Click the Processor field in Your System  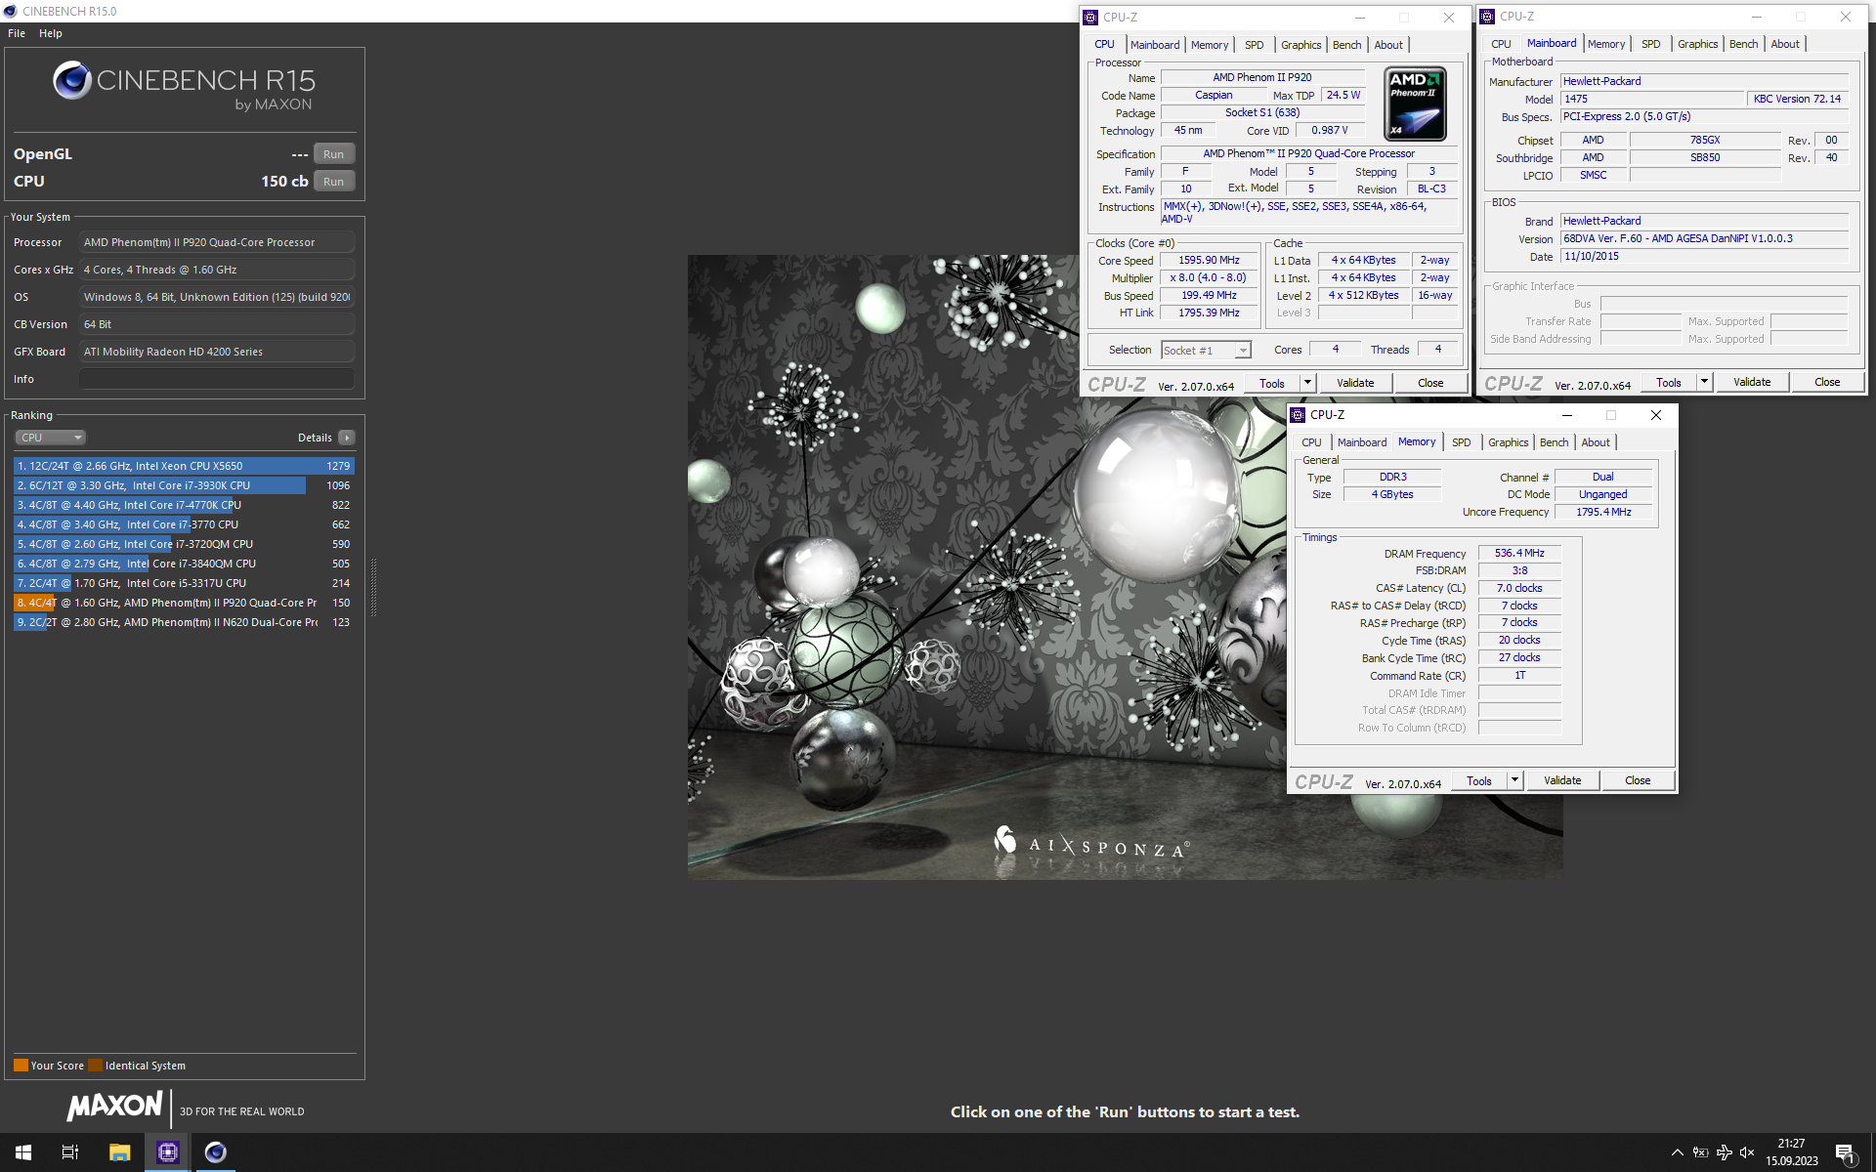point(217,242)
